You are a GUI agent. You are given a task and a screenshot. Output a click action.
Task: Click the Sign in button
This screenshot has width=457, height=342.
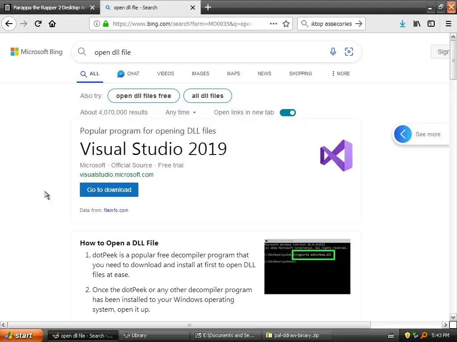pyautogui.click(x=440, y=52)
